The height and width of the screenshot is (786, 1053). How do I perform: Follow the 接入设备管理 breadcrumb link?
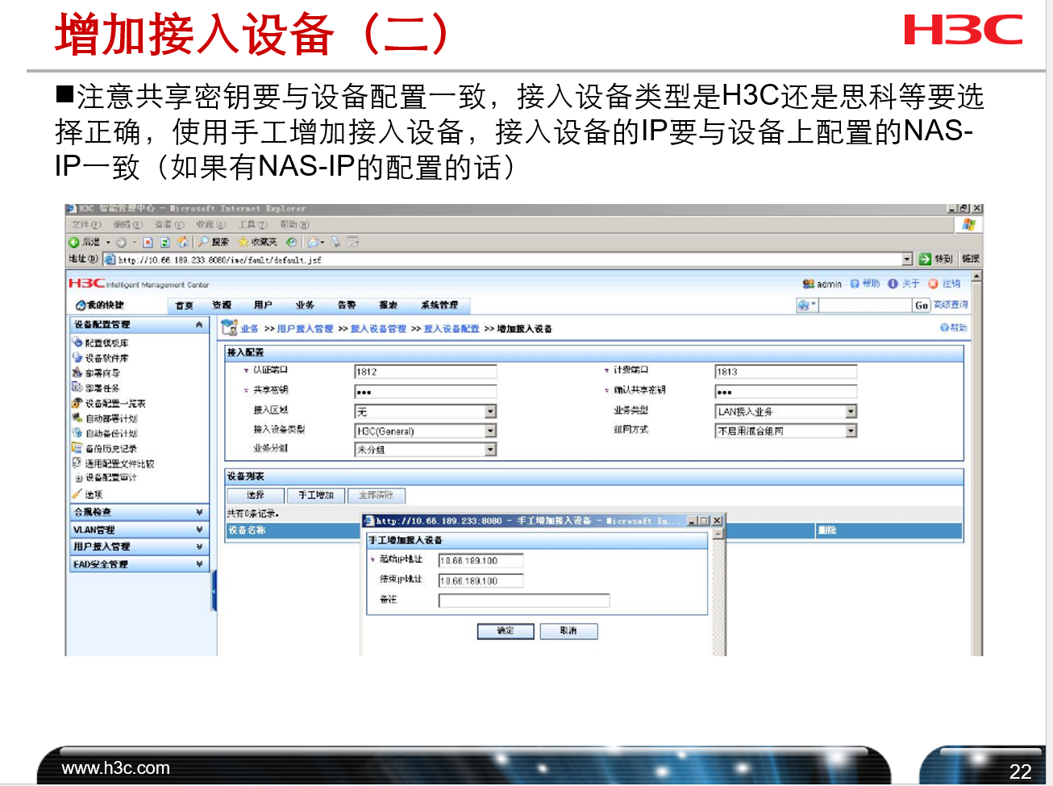click(x=378, y=329)
